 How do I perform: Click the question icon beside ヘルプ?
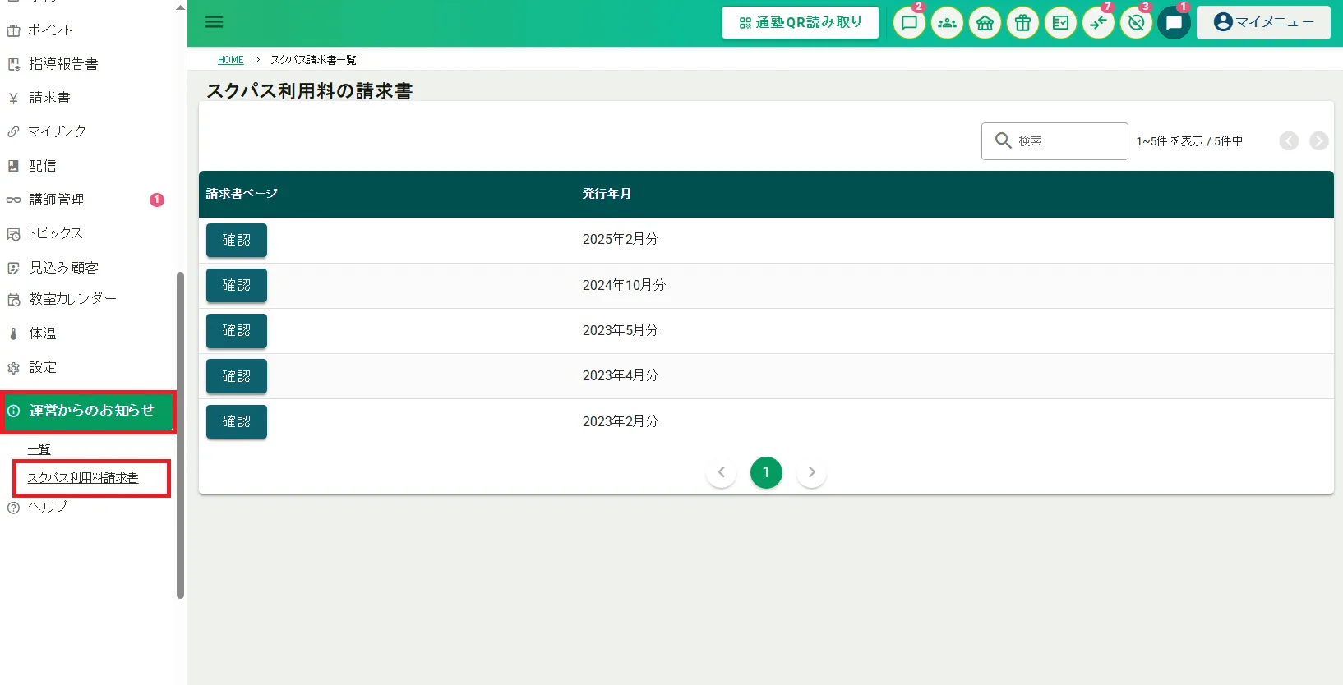click(13, 508)
